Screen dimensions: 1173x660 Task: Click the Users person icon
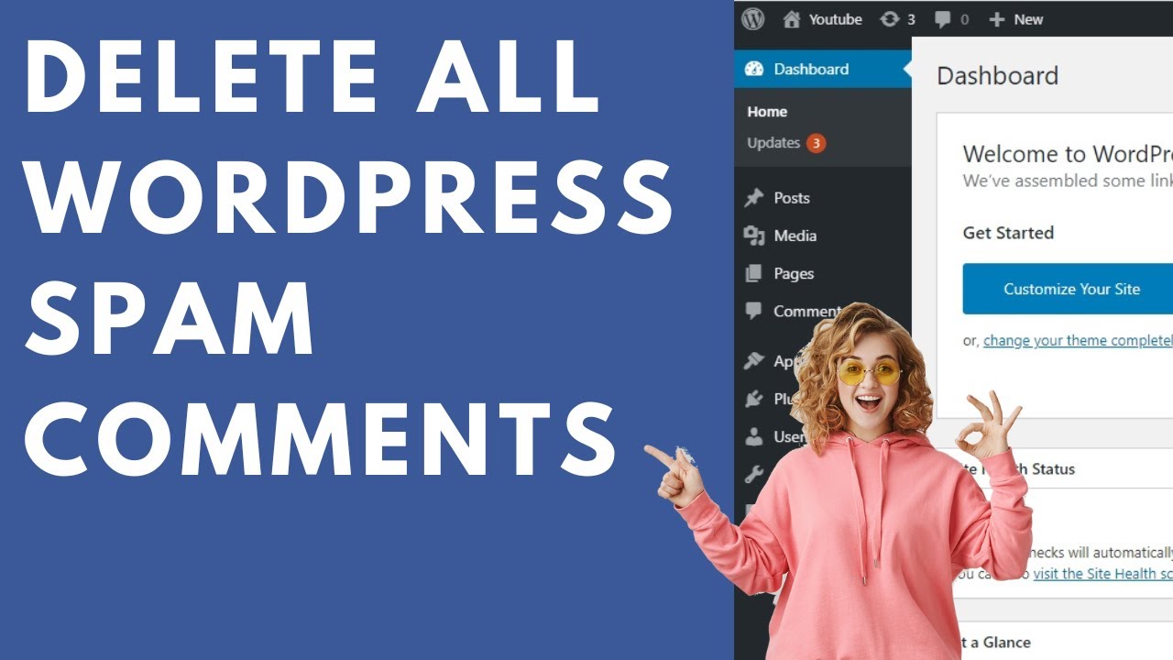click(x=754, y=437)
